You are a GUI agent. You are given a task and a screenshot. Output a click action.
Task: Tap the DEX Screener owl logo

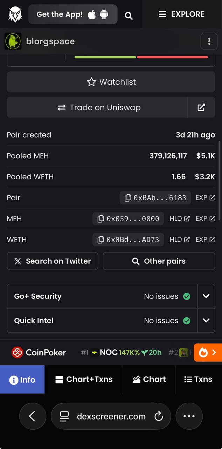(x=15, y=14)
